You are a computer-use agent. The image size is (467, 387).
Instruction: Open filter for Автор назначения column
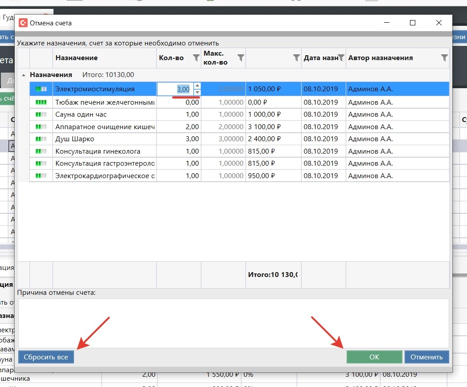(444, 58)
